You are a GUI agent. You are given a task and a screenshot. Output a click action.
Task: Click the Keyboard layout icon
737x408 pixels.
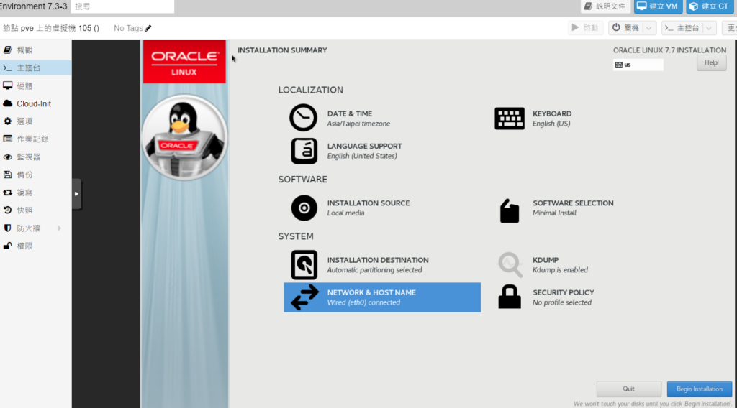(510, 119)
